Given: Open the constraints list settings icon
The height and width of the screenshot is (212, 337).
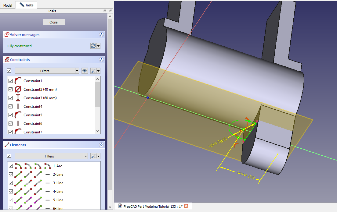Looking at the screenshot, I should click(94, 71).
